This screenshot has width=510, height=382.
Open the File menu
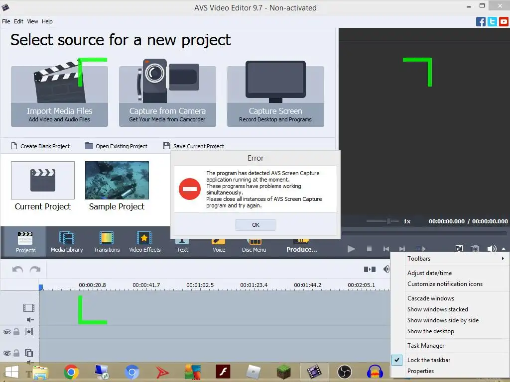[6, 21]
